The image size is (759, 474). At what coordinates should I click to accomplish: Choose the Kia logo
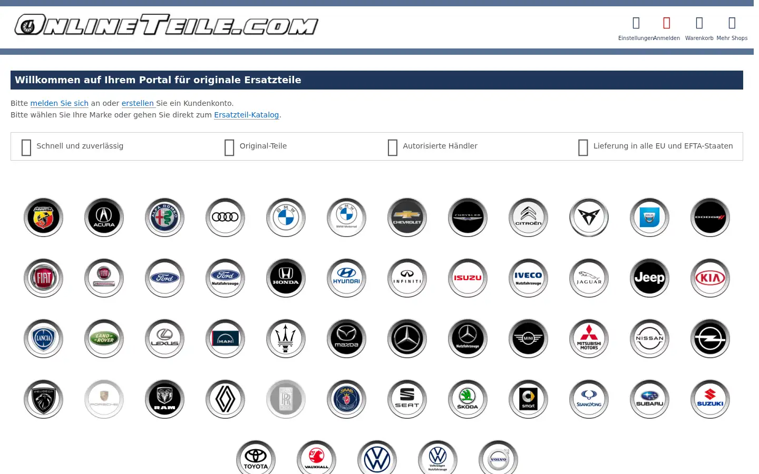[x=710, y=278]
